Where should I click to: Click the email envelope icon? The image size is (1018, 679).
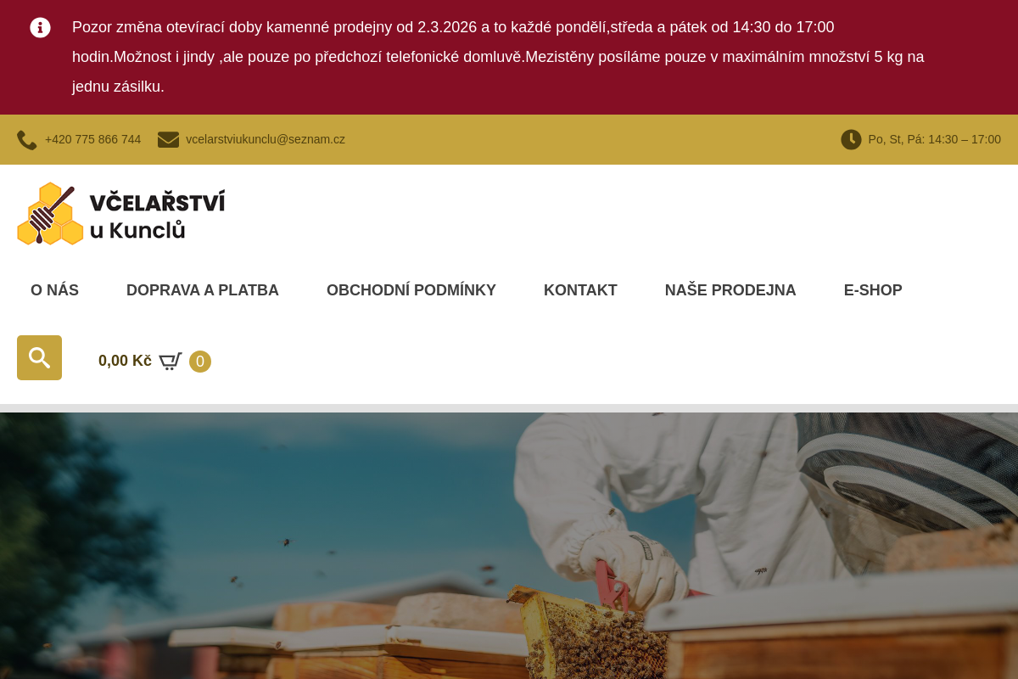point(168,139)
